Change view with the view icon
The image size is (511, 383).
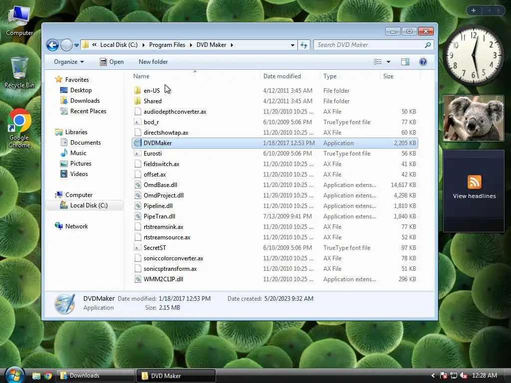tap(378, 62)
